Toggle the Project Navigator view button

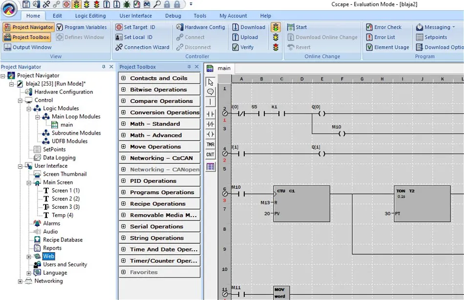click(x=28, y=27)
